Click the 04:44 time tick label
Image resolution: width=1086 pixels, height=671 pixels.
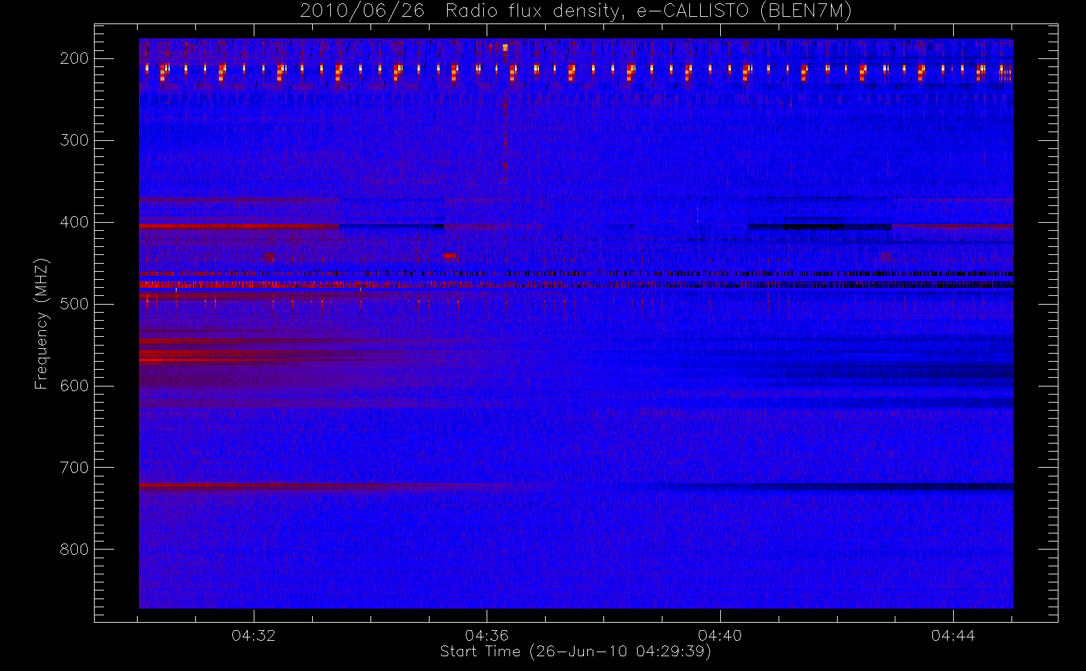pyautogui.click(x=953, y=635)
